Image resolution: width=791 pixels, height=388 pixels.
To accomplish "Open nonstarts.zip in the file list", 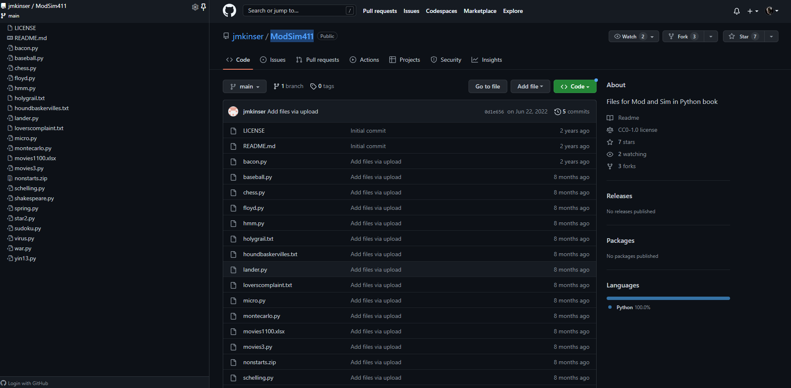I will click(x=259, y=362).
